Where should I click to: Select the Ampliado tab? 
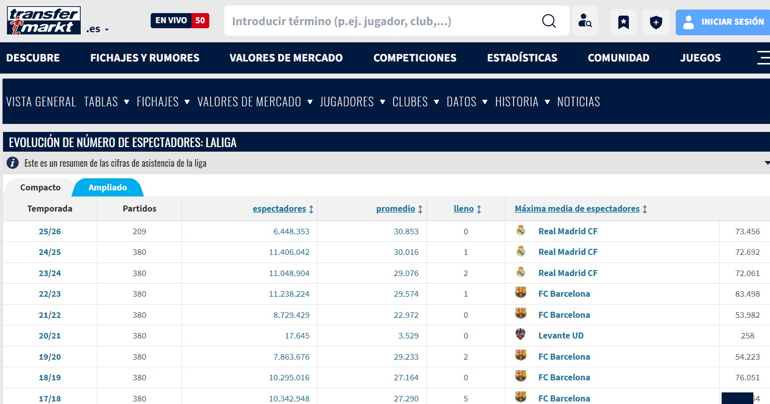coord(107,187)
